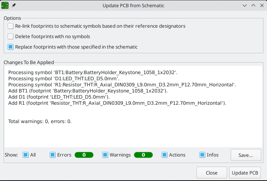Click the 'Total warnings: 0, errors: 0' line
Image resolution: width=267 pixels, height=181 pixels.
click(x=40, y=122)
